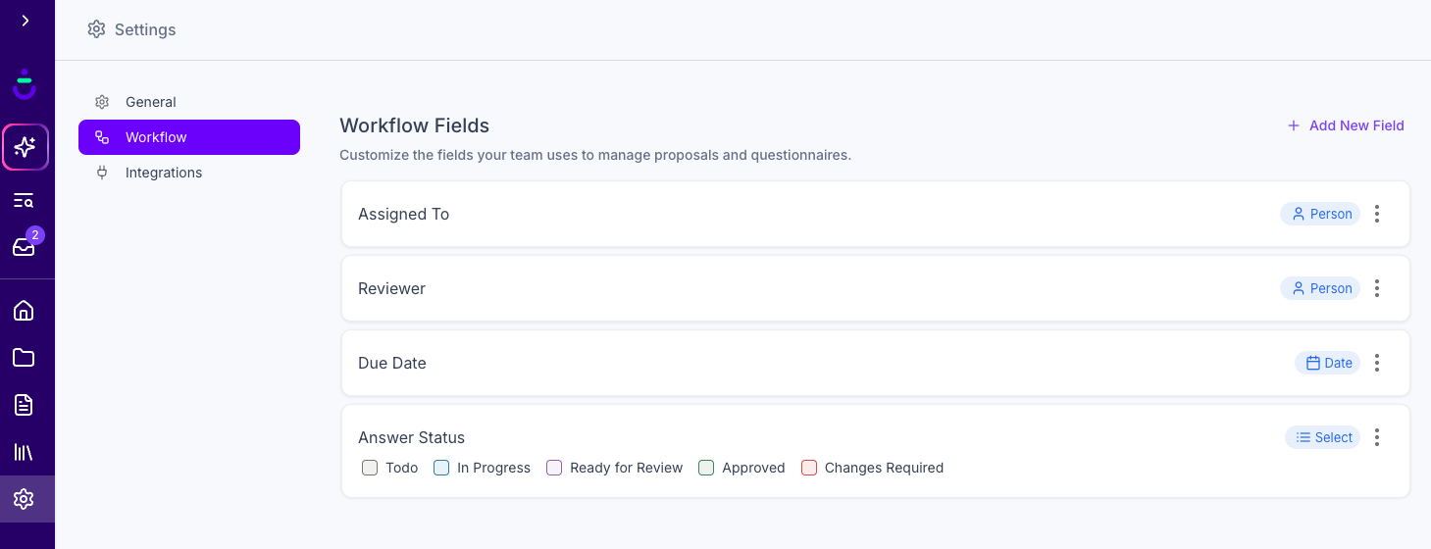Select the settings gear icon in sidebar

pos(25,499)
